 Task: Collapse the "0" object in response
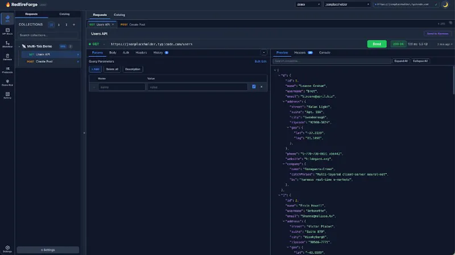[279, 75]
